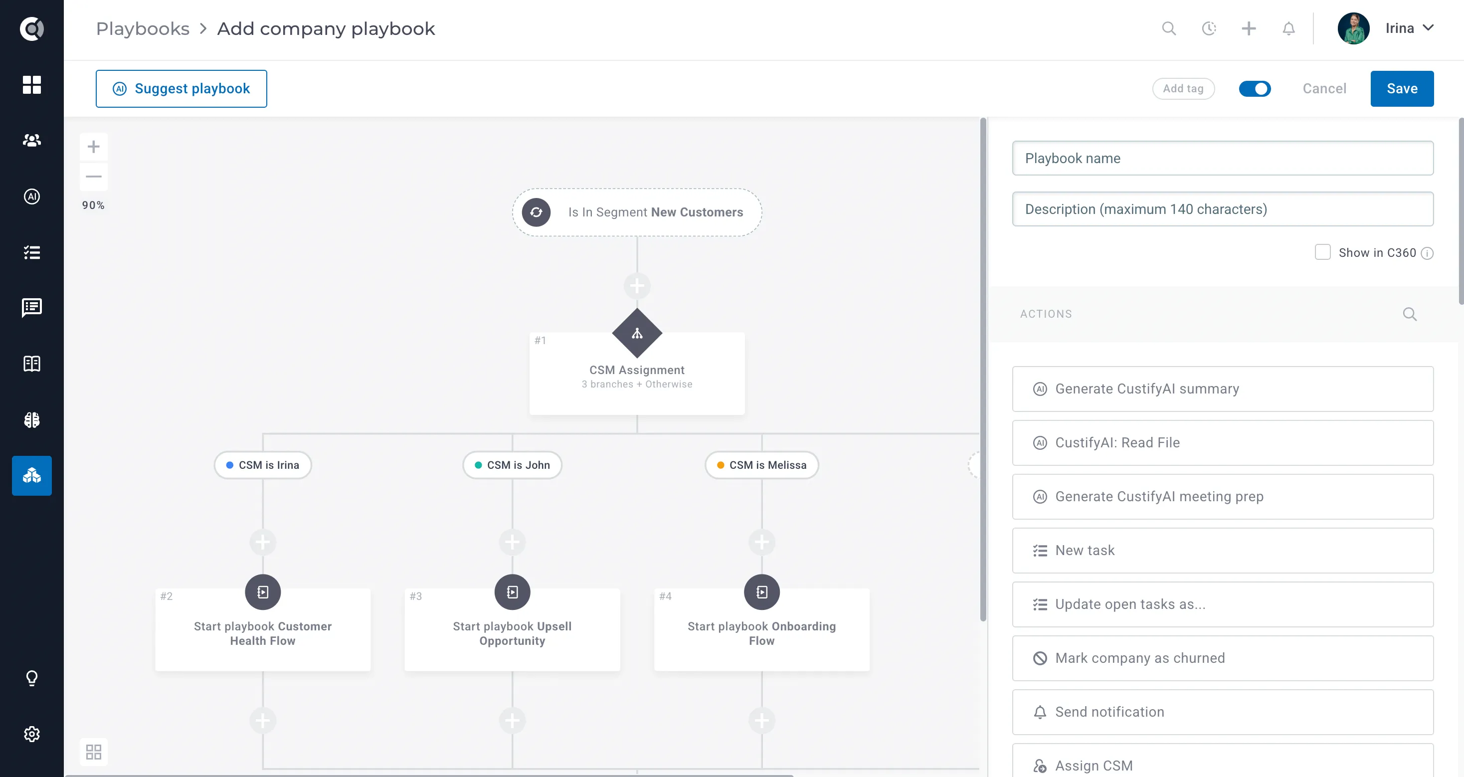Click the Show in C360 info icon

click(x=1427, y=253)
